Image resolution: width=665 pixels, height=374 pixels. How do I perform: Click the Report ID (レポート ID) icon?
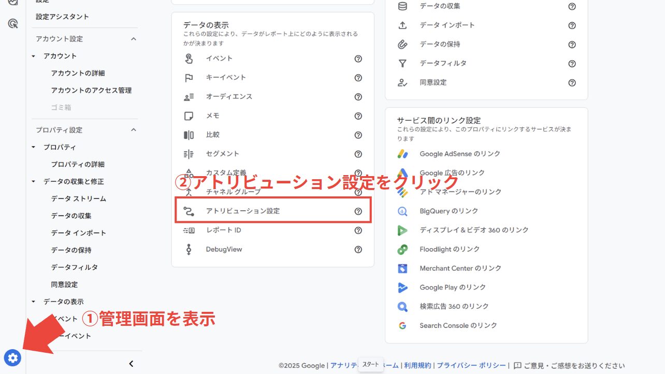coord(189,231)
